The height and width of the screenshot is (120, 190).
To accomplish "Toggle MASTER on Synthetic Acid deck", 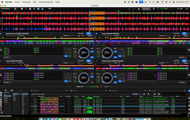I will pyautogui.click(x=90, y=36).
